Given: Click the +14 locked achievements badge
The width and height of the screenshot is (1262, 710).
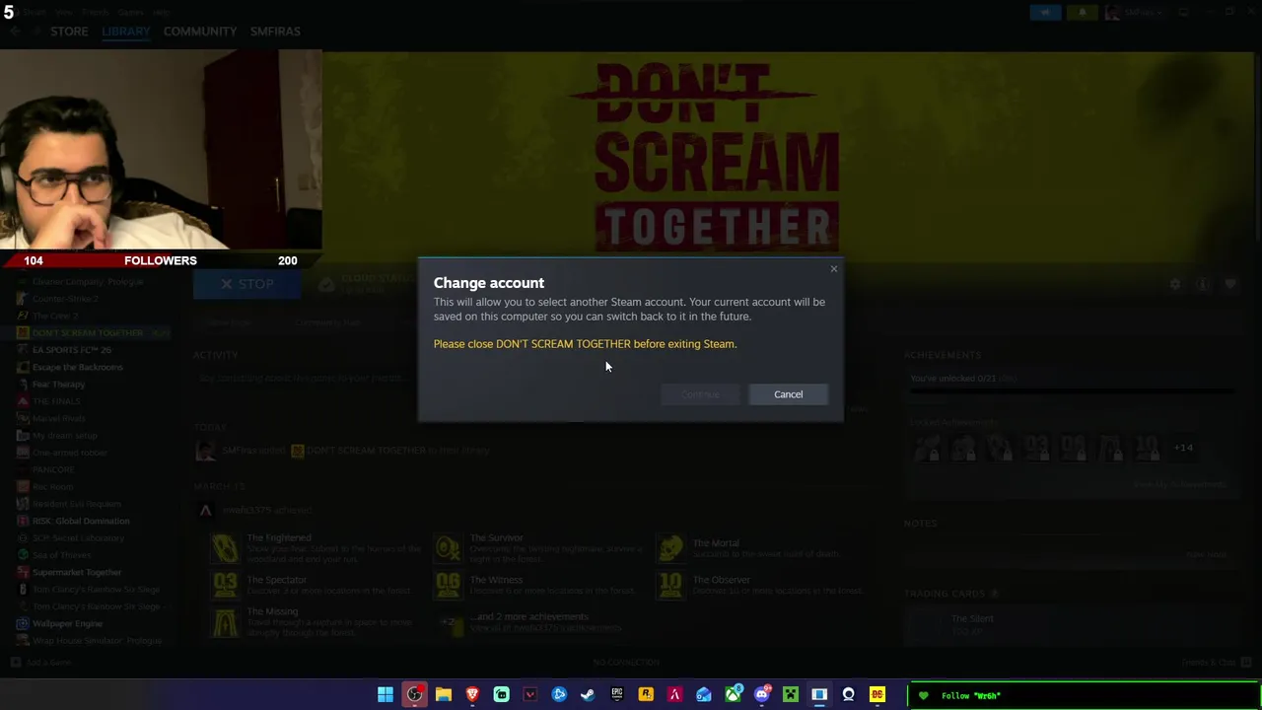Looking at the screenshot, I should click(x=1183, y=448).
